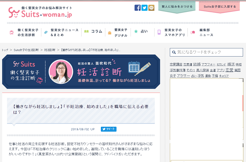Click the gold mixi "m" icon

pos(151,8)
